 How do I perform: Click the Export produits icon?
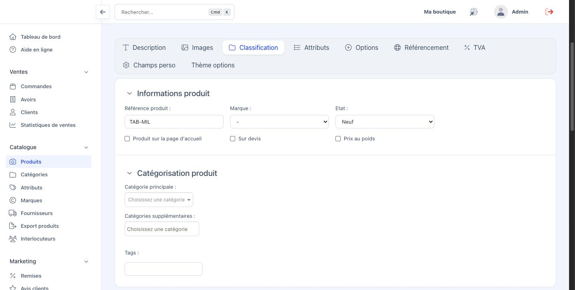tap(13, 226)
